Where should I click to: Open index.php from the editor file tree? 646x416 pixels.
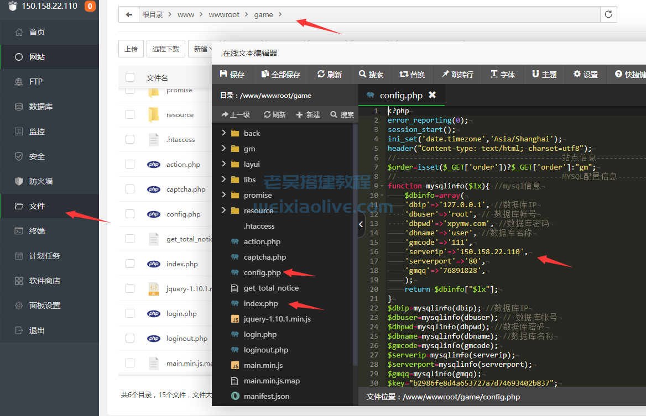click(x=261, y=303)
